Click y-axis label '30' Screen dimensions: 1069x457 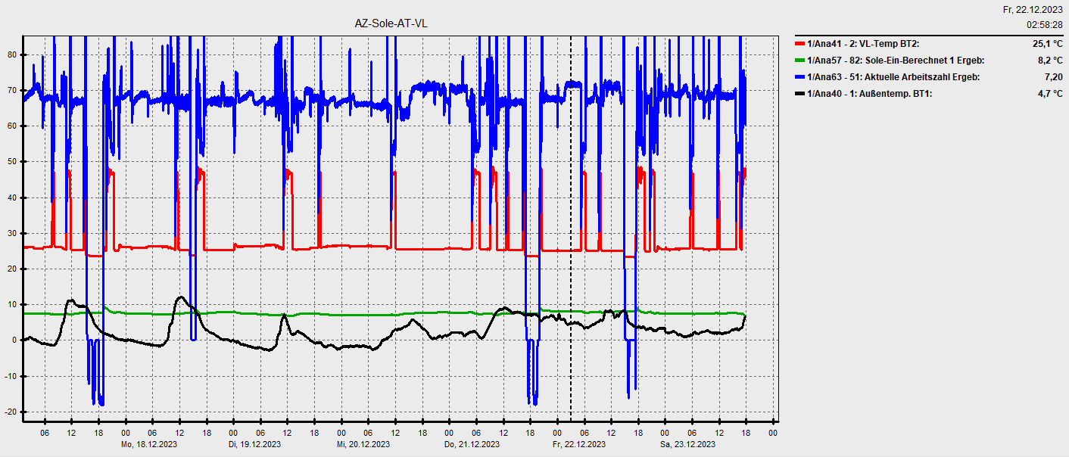12,233
